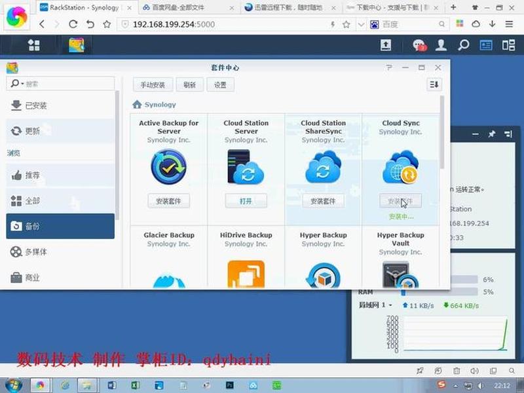Switch to the 百度网盘 browser tab
This screenshot has width=524, height=393.
coord(189,7)
